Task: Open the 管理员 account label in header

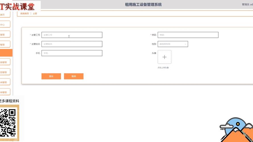Action: (x=247, y=5)
